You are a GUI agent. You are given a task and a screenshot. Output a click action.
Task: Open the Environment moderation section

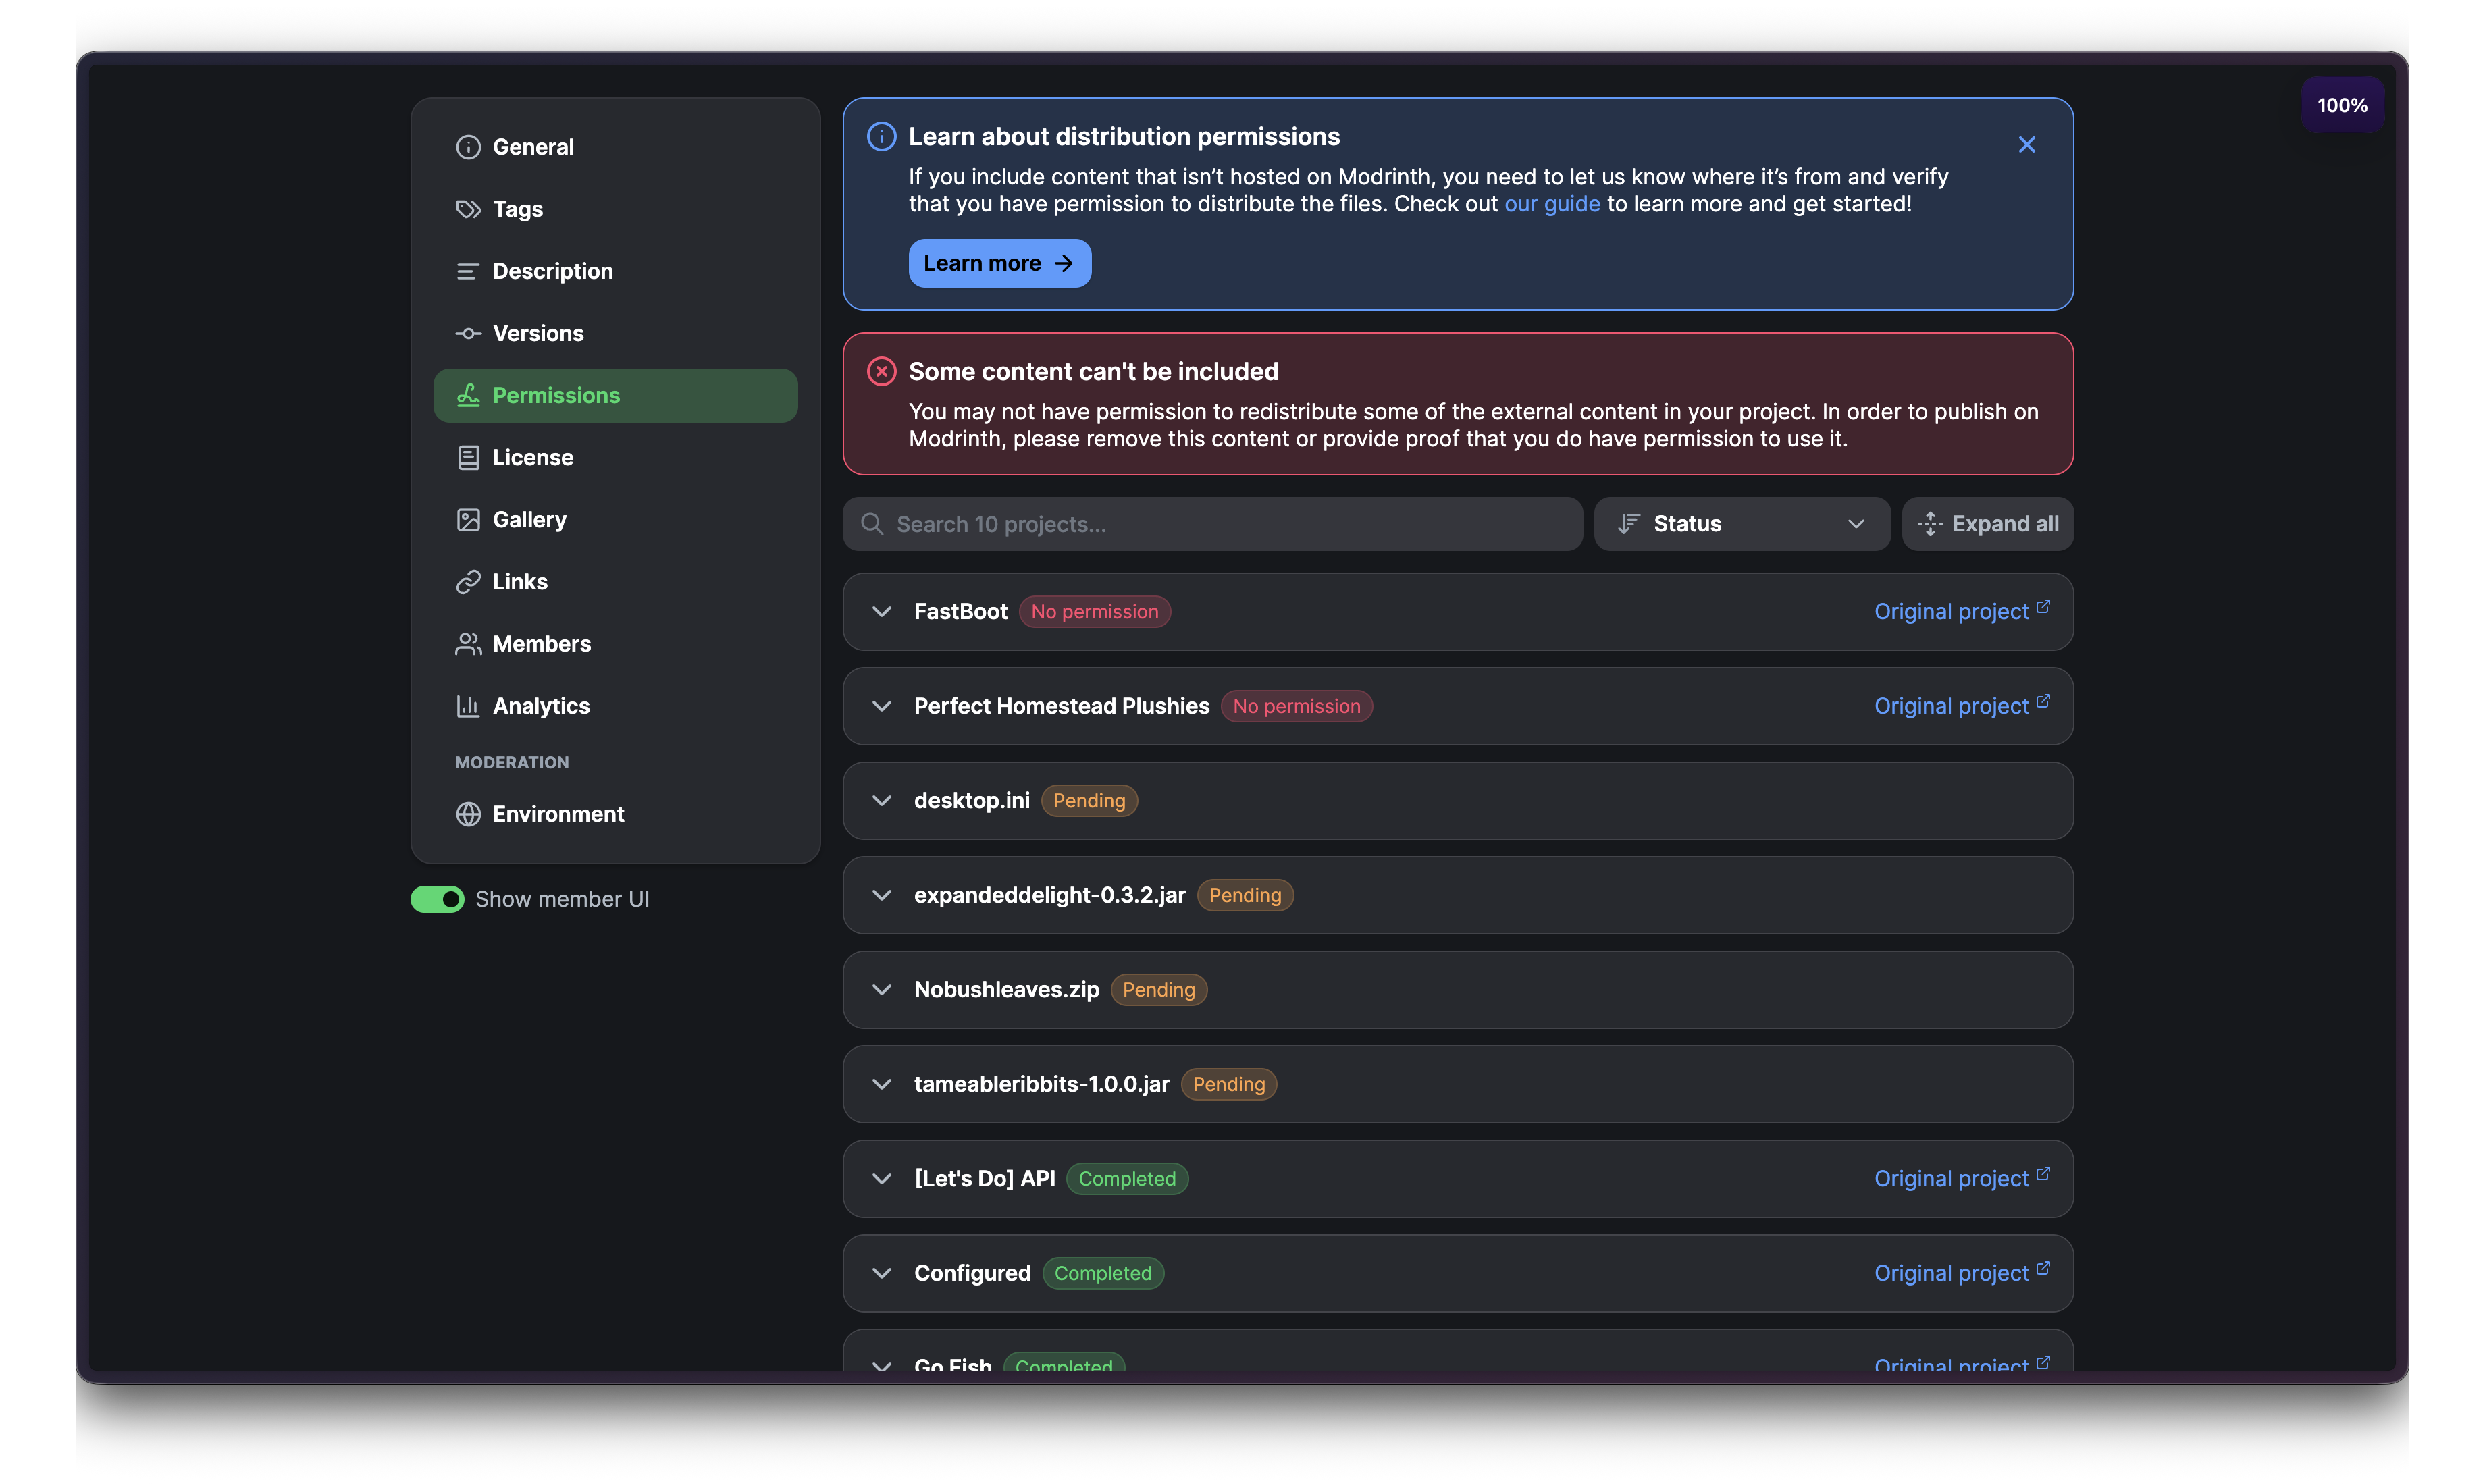(615, 814)
